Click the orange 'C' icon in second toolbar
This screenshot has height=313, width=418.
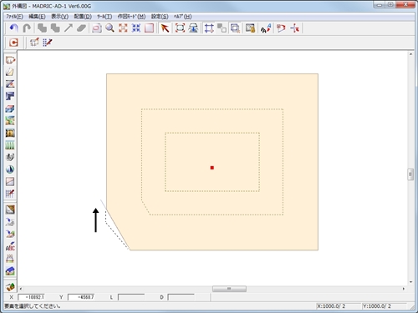point(13,43)
